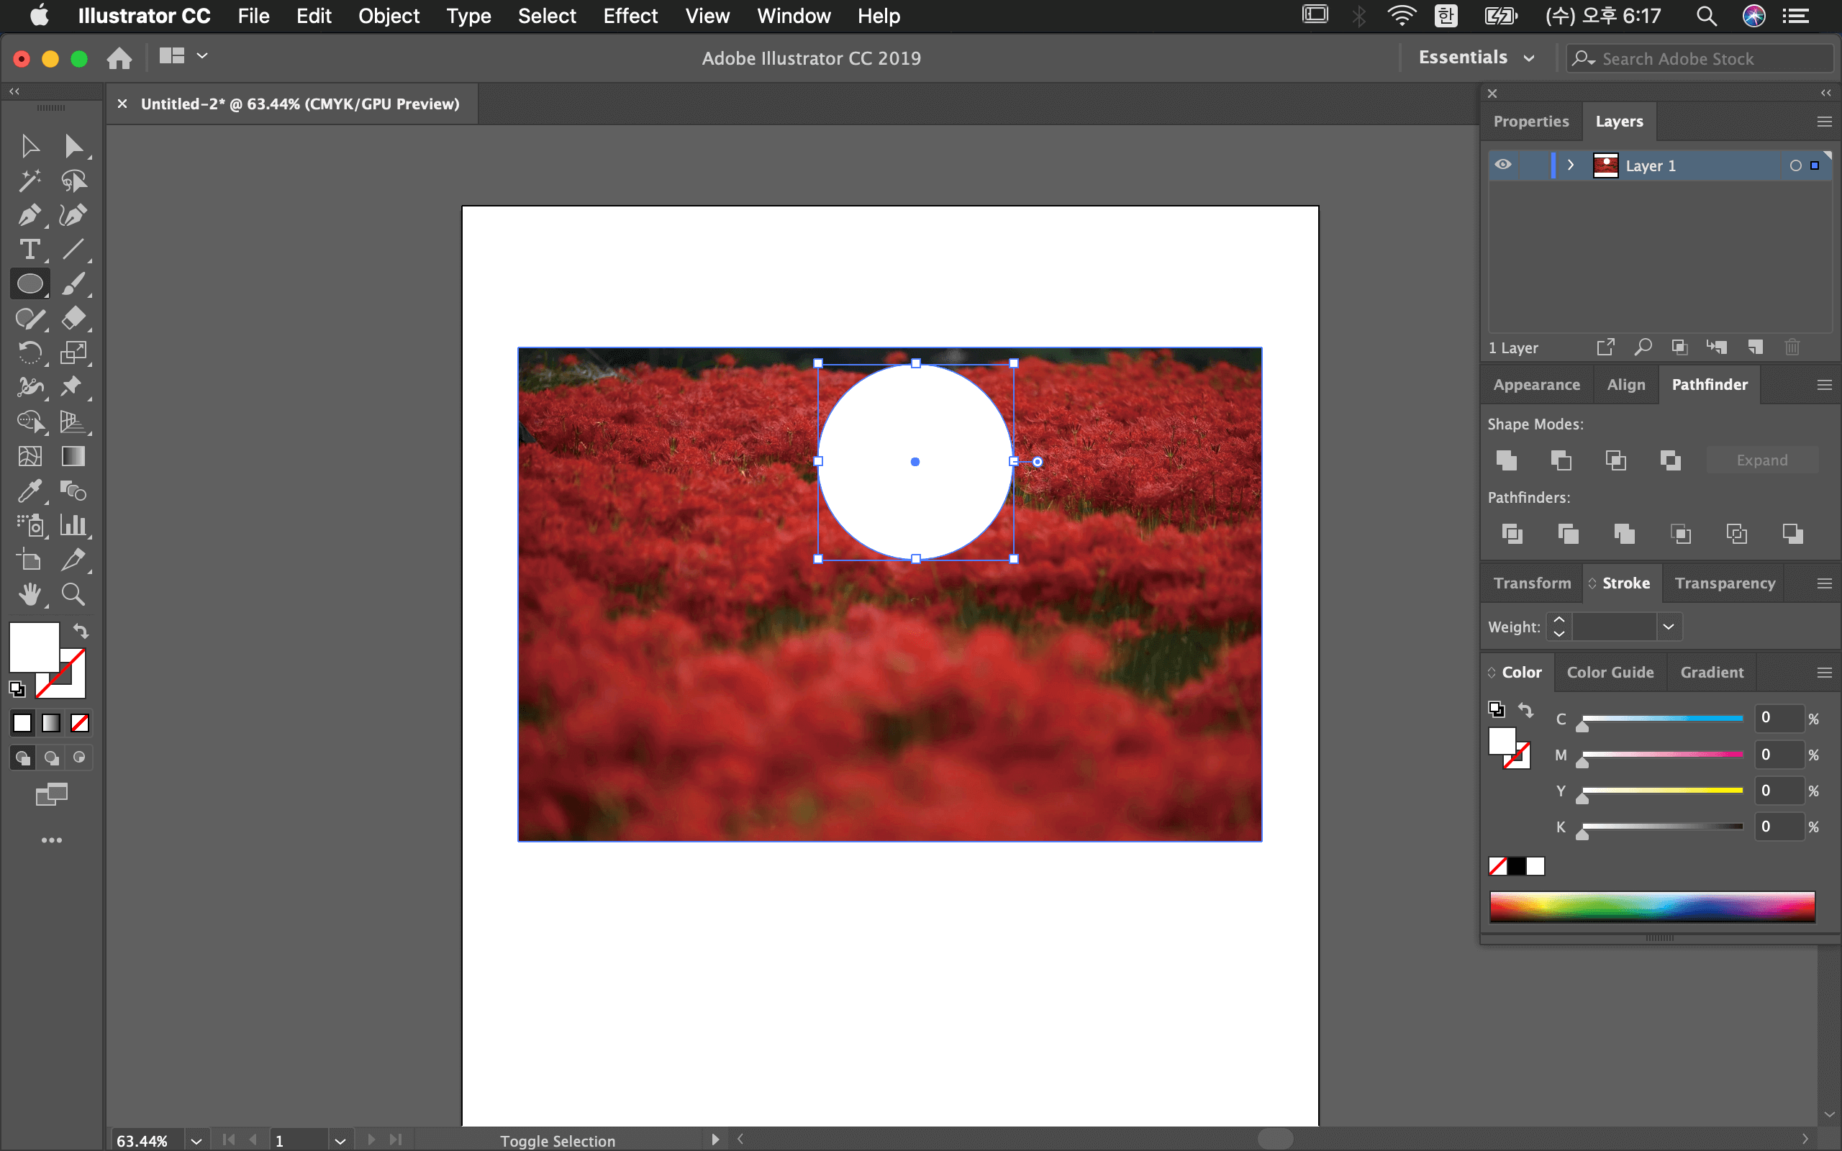
Task: Open the stroke Weight dropdown
Action: pos(1669,627)
